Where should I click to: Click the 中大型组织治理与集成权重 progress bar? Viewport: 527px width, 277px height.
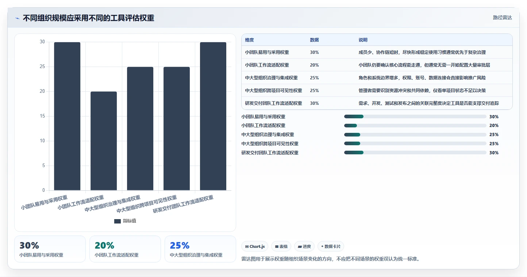[x=415, y=135]
